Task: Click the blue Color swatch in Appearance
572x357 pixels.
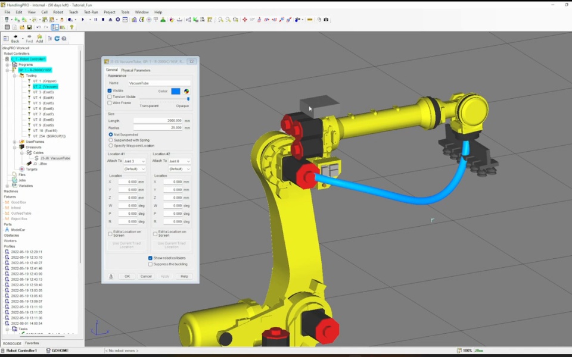Action: [x=176, y=92]
